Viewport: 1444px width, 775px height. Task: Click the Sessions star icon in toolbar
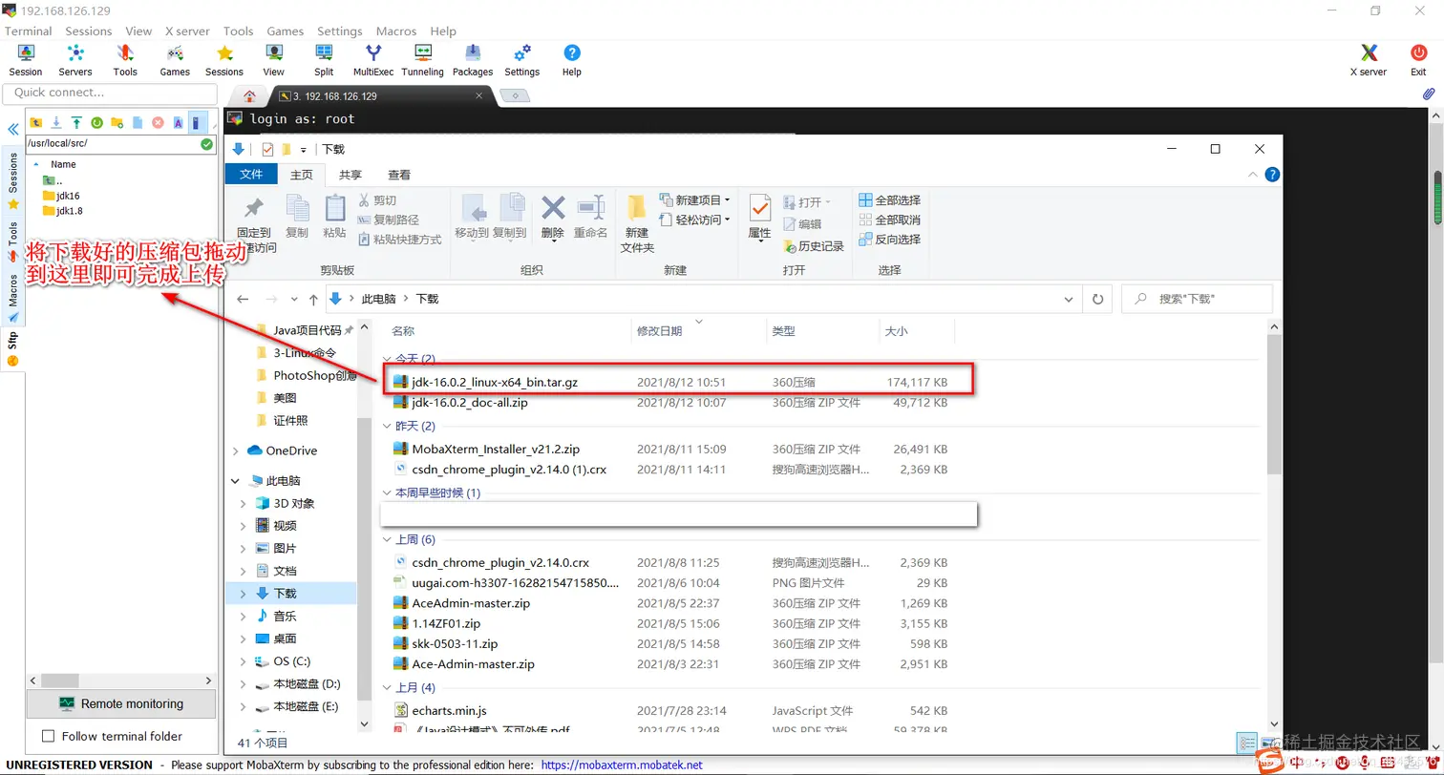224,60
